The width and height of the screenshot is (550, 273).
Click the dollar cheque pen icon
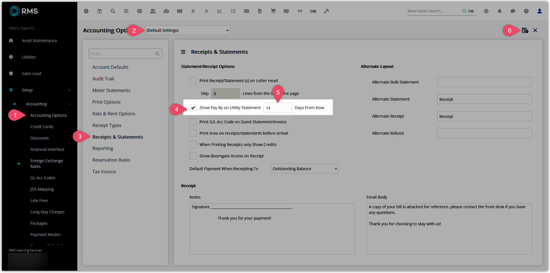(287, 11)
